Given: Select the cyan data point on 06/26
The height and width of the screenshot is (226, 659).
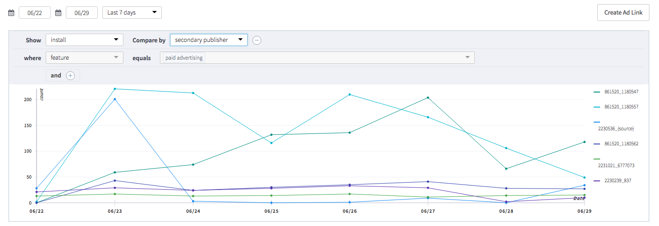Looking at the screenshot, I should (350, 95).
